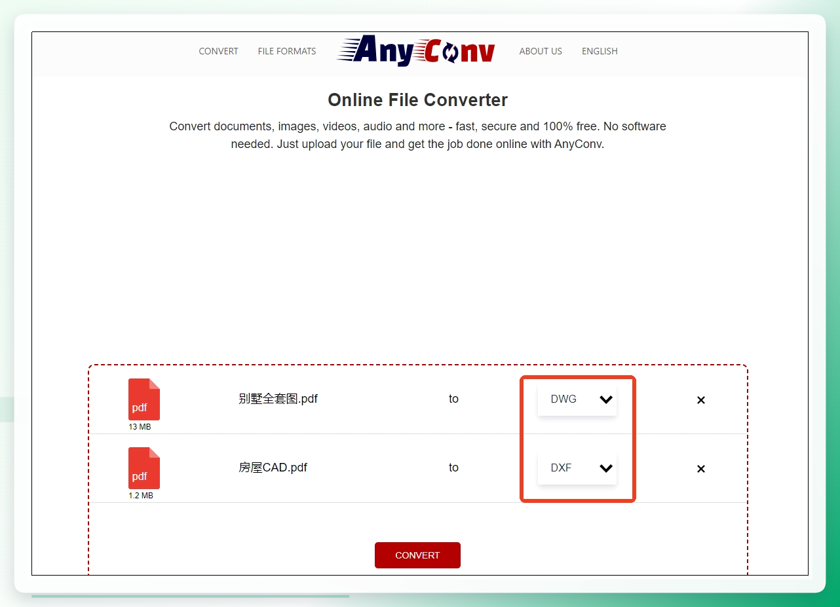
Task: Remove 房屋CAD.pdf with its X icon
Action: 701,469
